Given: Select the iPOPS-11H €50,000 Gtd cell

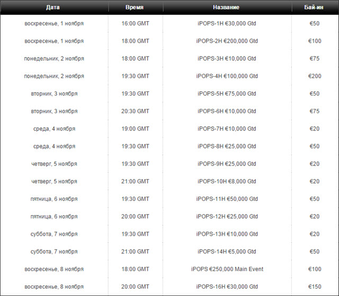Looking at the screenshot, I should pos(227,199).
